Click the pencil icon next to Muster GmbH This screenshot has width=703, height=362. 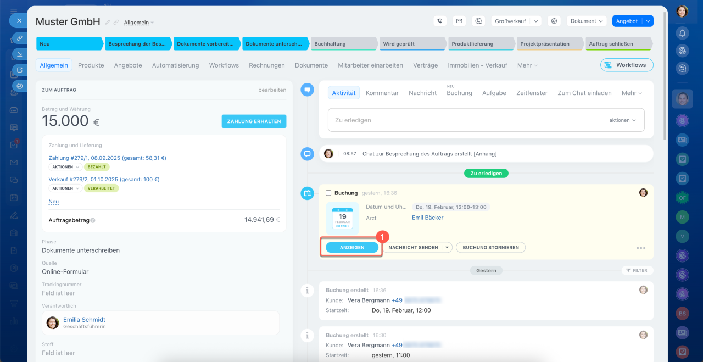[108, 23]
